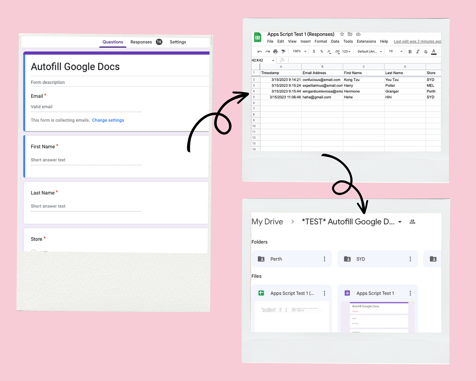Viewport: 476px width, 381px height.
Task: Click the Italic formatting icon
Action: [x=417, y=52]
